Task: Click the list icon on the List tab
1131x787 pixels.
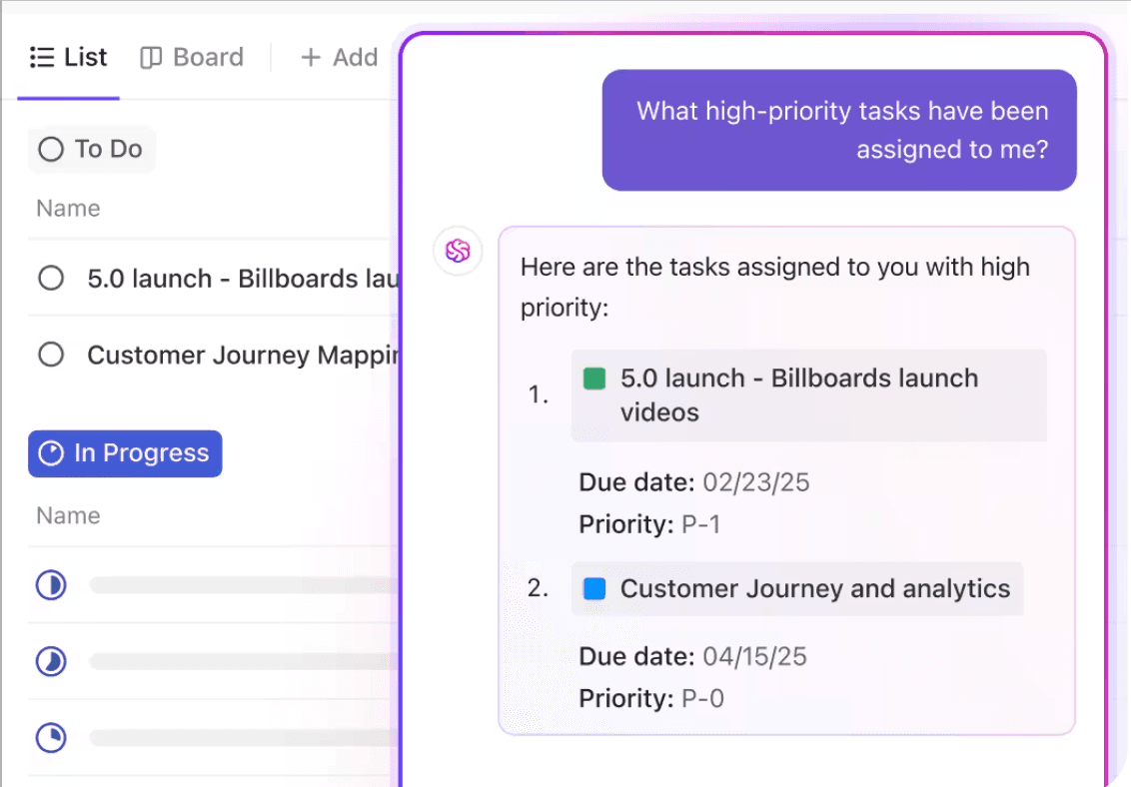Action: [42, 57]
